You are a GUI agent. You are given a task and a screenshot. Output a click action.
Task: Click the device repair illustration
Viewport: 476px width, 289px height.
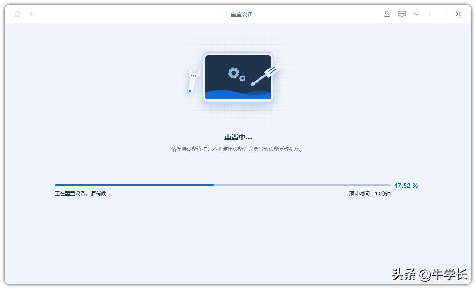point(238,77)
